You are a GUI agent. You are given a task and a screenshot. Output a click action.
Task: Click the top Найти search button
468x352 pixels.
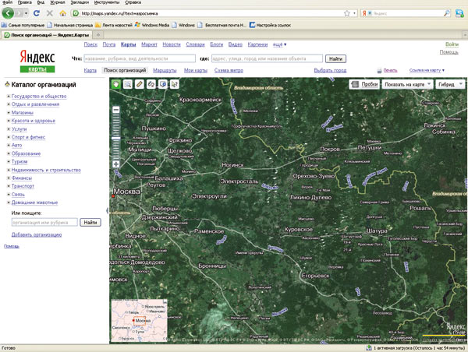(x=335, y=58)
